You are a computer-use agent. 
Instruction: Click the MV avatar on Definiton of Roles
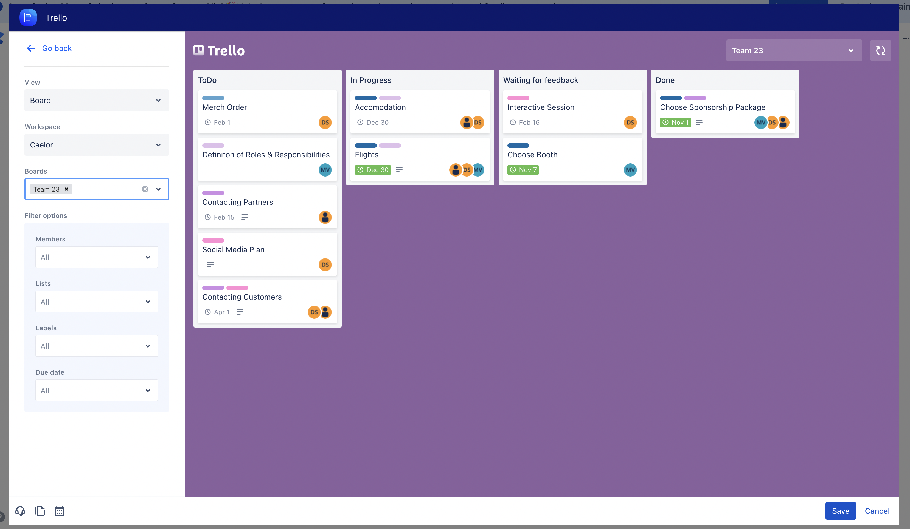(x=325, y=170)
